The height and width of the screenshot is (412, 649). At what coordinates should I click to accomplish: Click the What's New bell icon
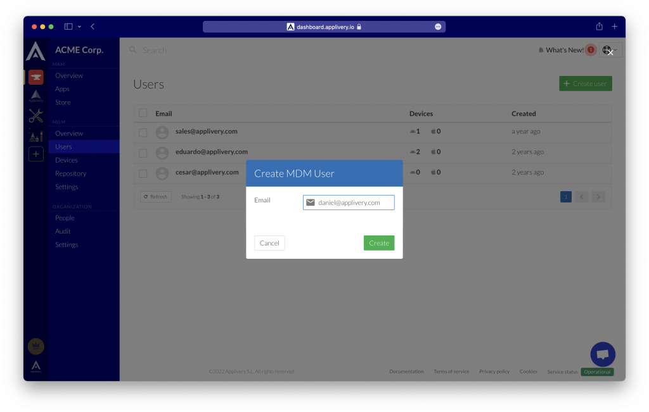click(541, 50)
